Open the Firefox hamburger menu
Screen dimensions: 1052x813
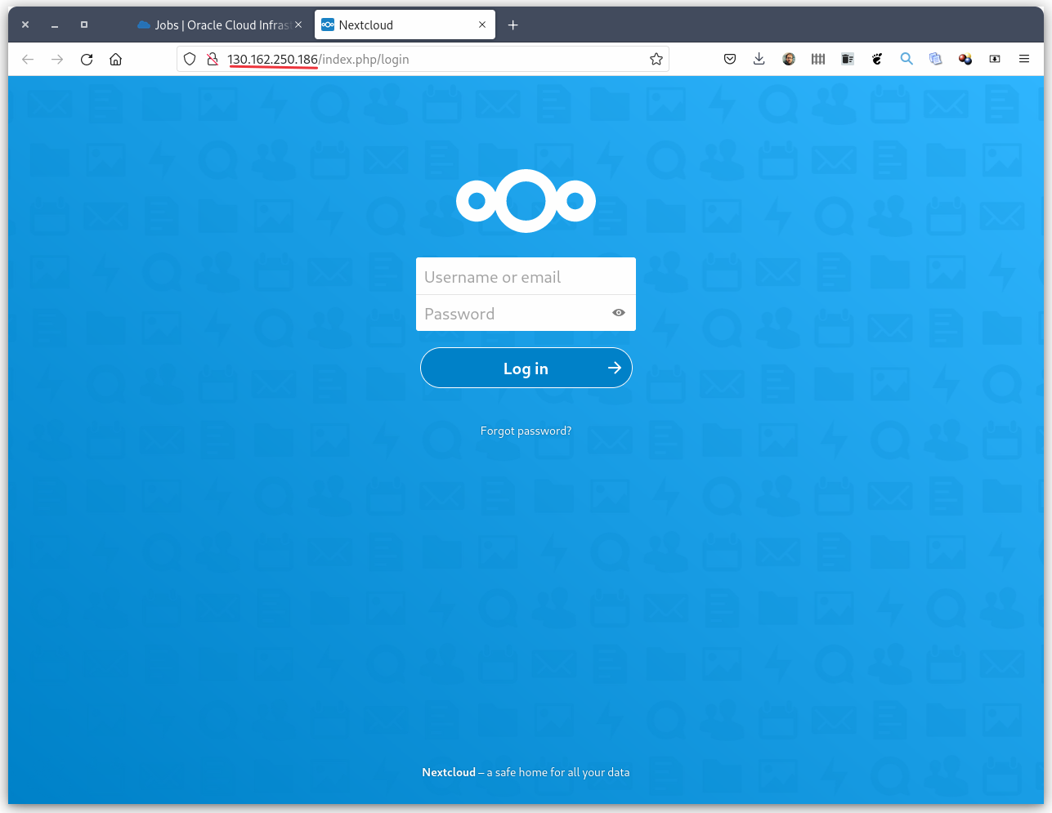pos(1024,59)
